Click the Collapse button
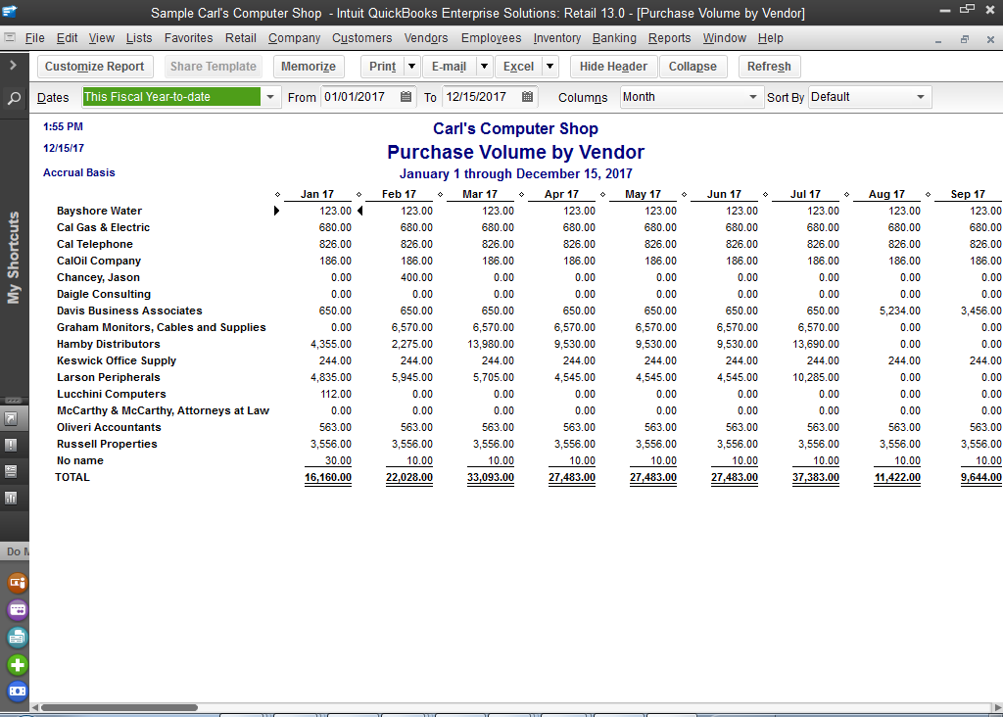This screenshot has width=1003, height=717. 693,67
